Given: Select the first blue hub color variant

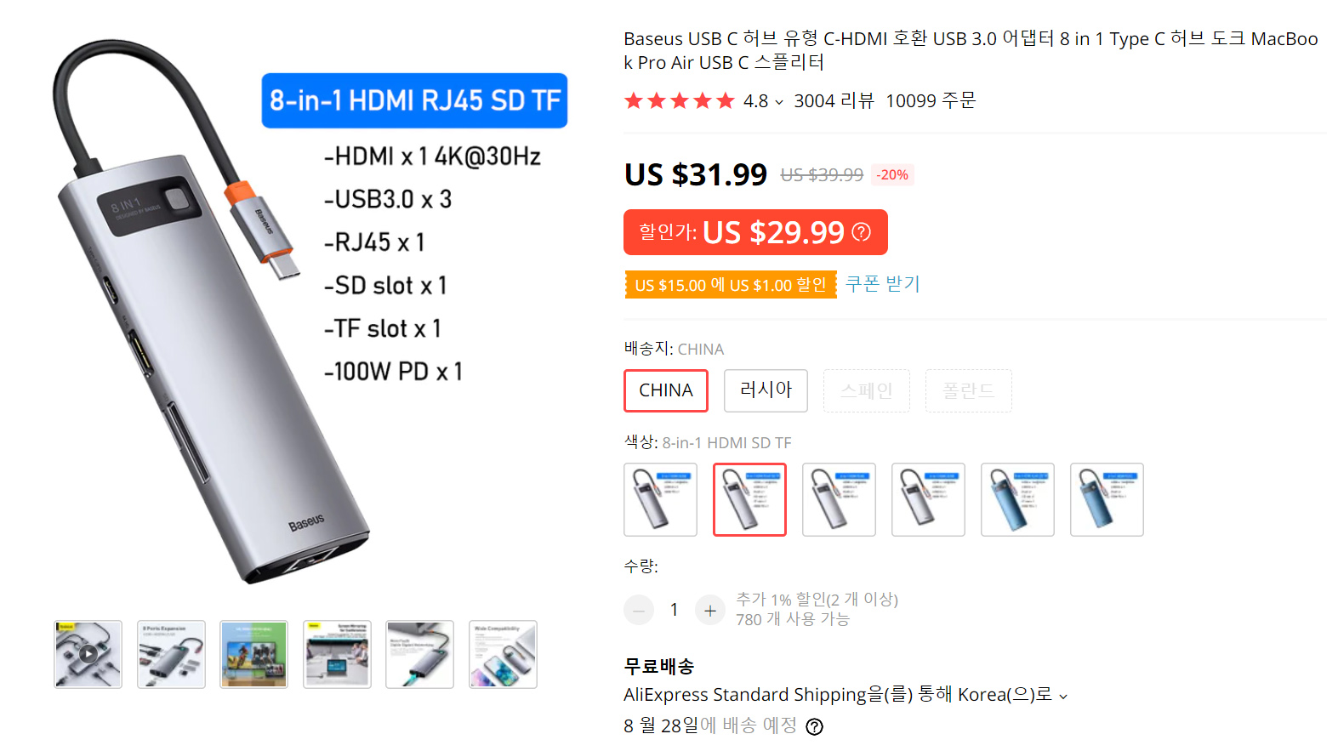Looking at the screenshot, I should click(x=1017, y=499).
